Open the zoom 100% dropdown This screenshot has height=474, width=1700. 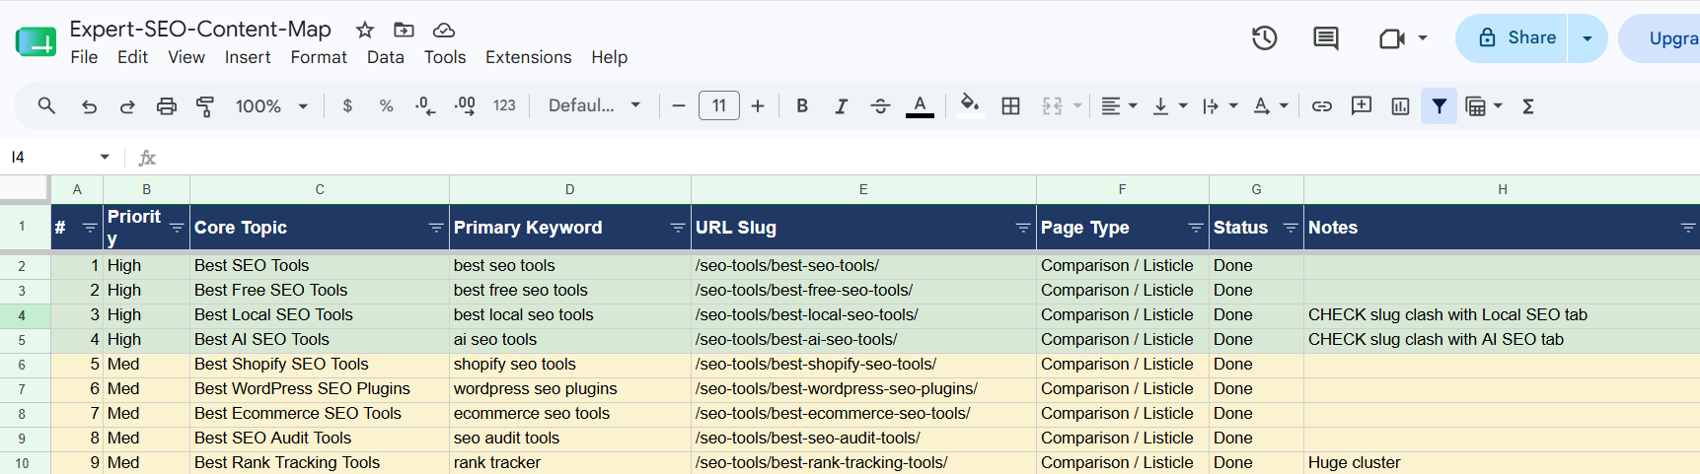click(x=271, y=105)
